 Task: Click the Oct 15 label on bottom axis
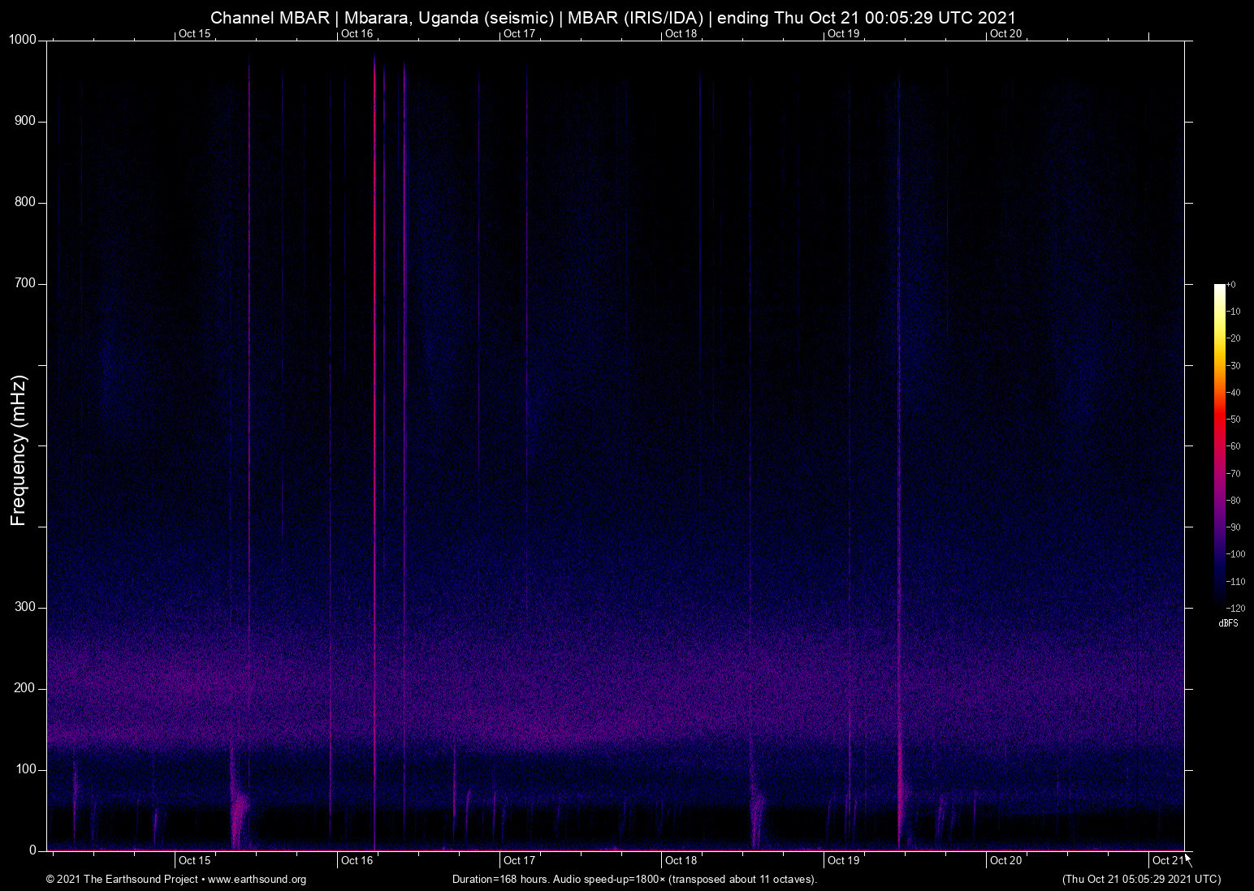[x=194, y=860]
